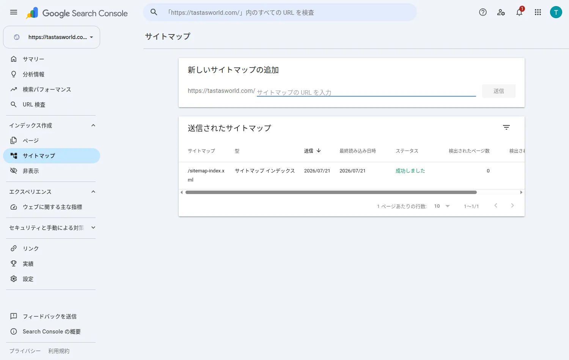This screenshot has height=360, width=569.
Task: Click the right arrow of table scrollbar
Action: point(521,192)
